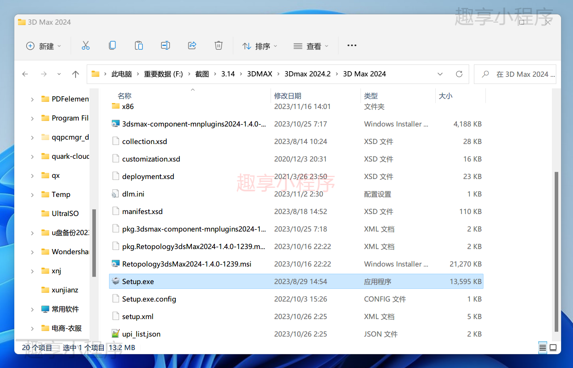Image resolution: width=573 pixels, height=368 pixels.
Task: Expand the Temp folder in sidebar
Action: pyautogui.click(x=32, y=195)
